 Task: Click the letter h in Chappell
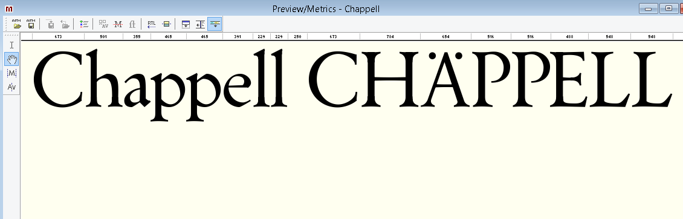[104, 79]
